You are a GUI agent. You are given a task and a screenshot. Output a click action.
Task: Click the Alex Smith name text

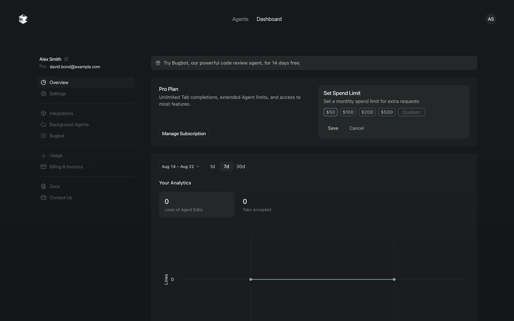pos(50,59)
